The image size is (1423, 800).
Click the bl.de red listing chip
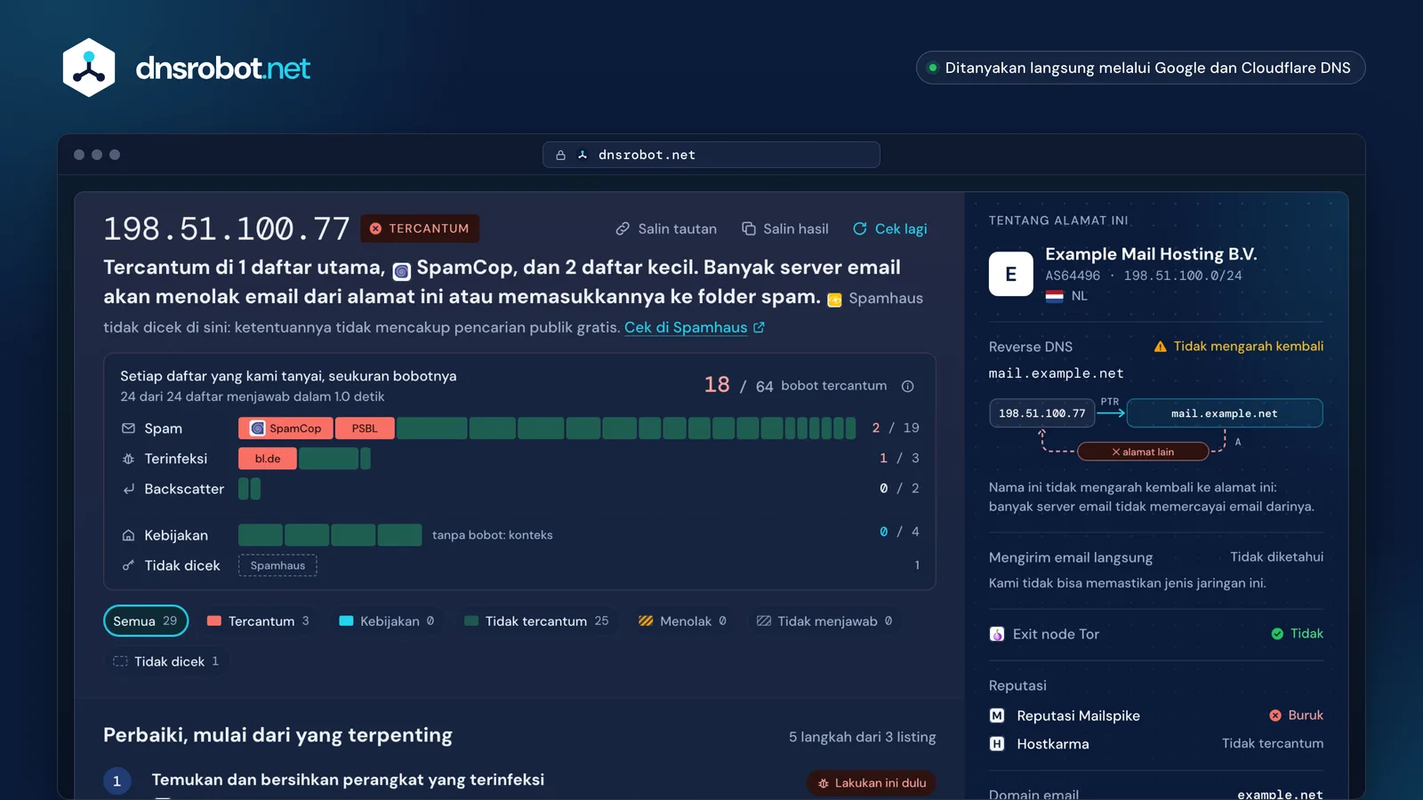(268, 459)
